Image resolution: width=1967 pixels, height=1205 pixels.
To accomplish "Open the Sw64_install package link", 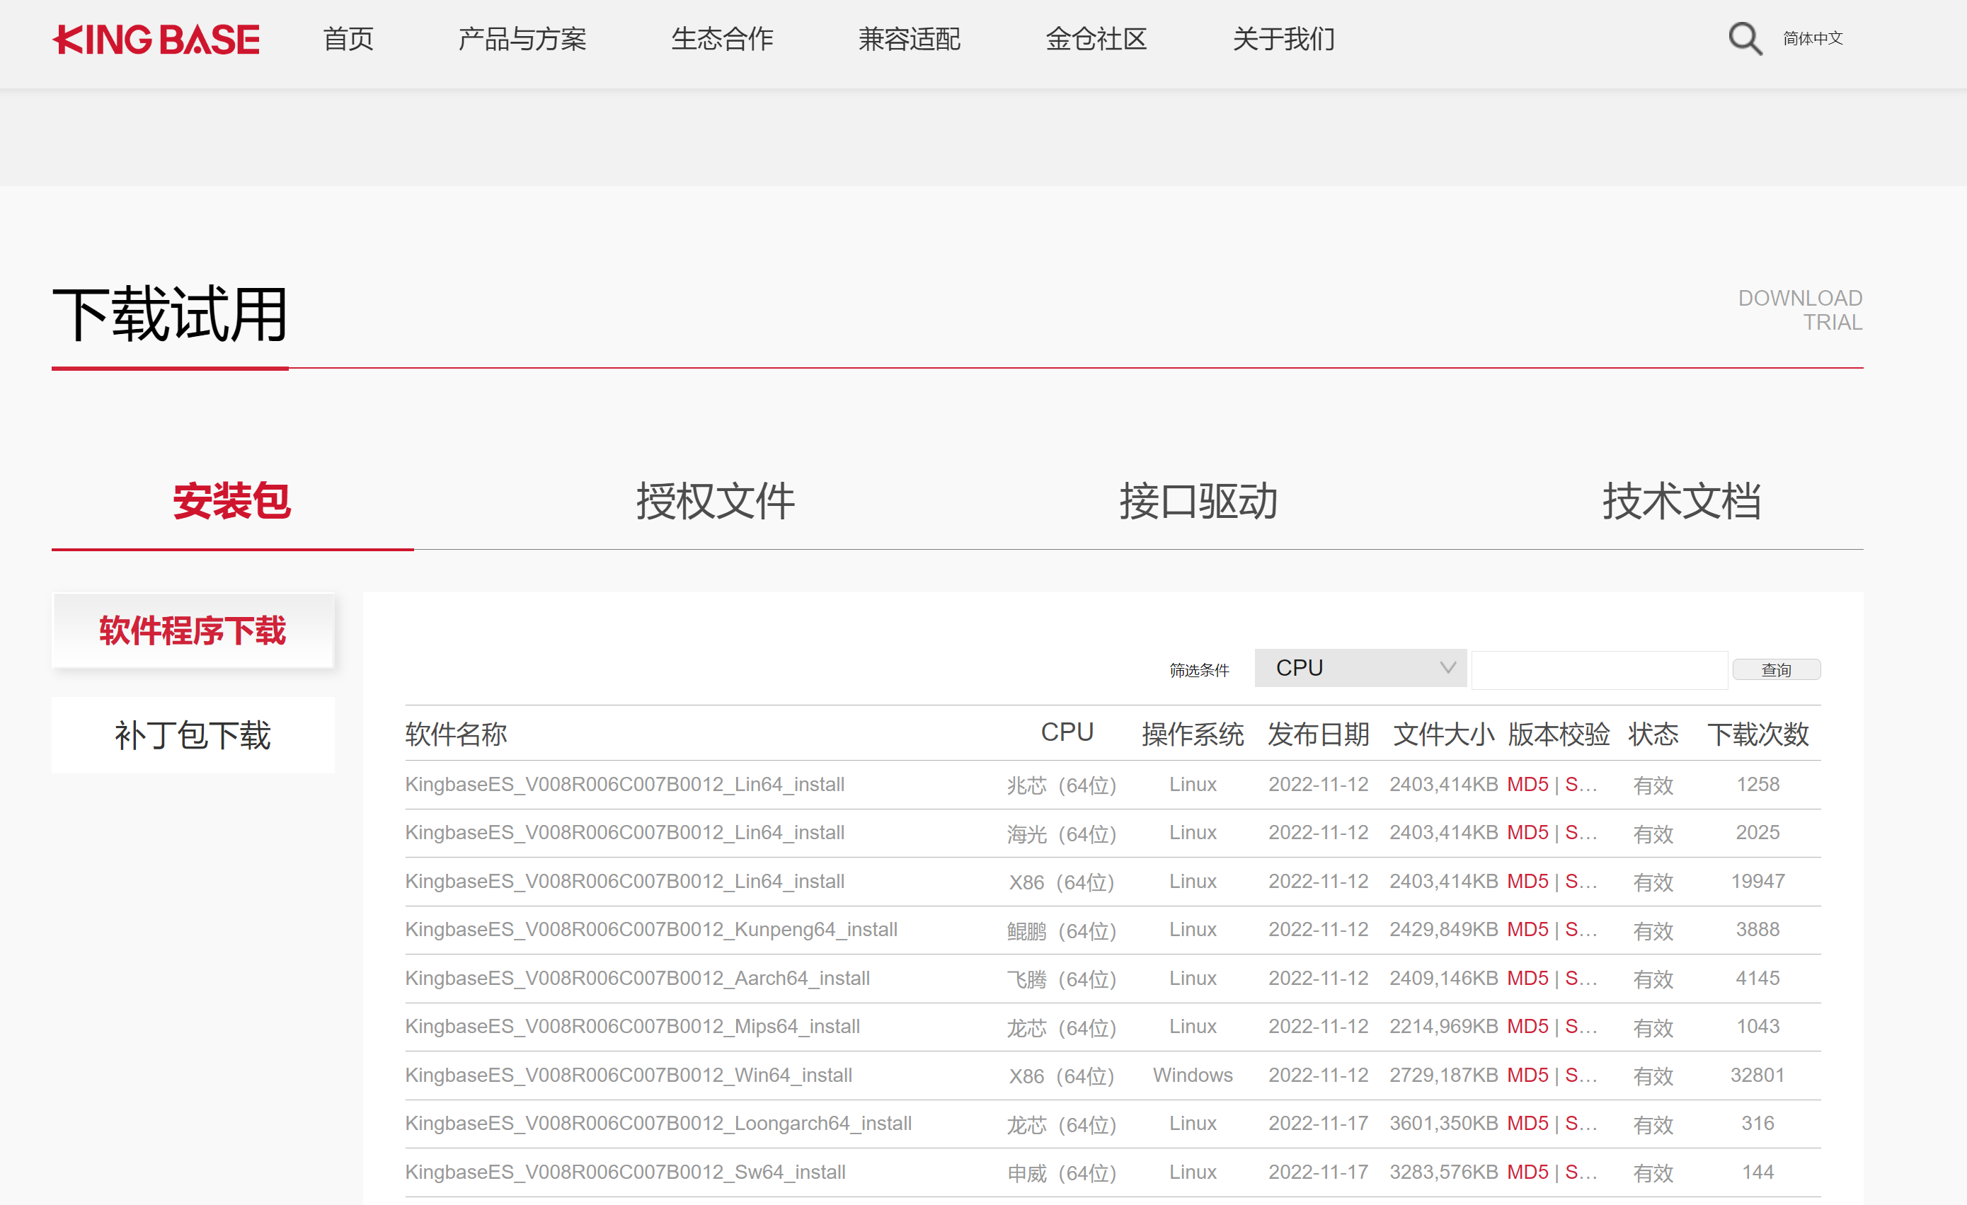I will pos(626,1172).
